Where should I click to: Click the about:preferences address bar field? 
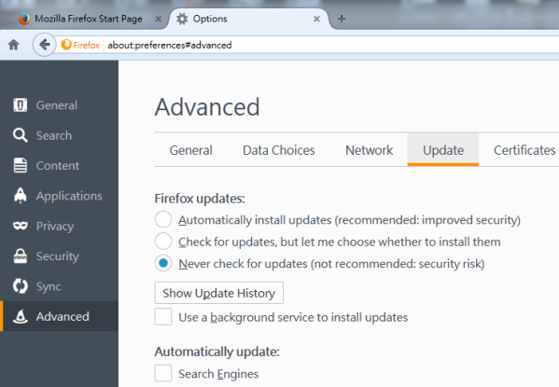(x=331, y=45)
